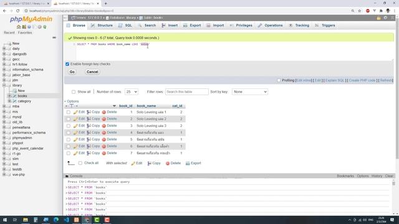Viewport: 399px width, 224px height.
Task: Click the console icon beside Console label
Action: pos(67,176)
